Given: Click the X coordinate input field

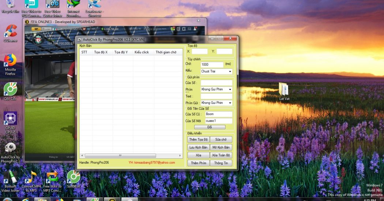Looking at the screenshot, I should point(200,52).
